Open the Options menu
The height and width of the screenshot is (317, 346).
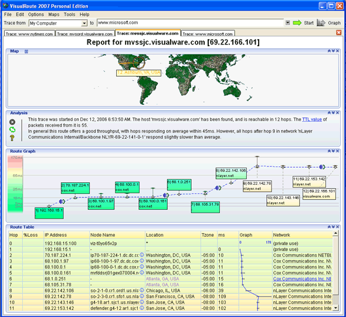(x=36, y=15)
